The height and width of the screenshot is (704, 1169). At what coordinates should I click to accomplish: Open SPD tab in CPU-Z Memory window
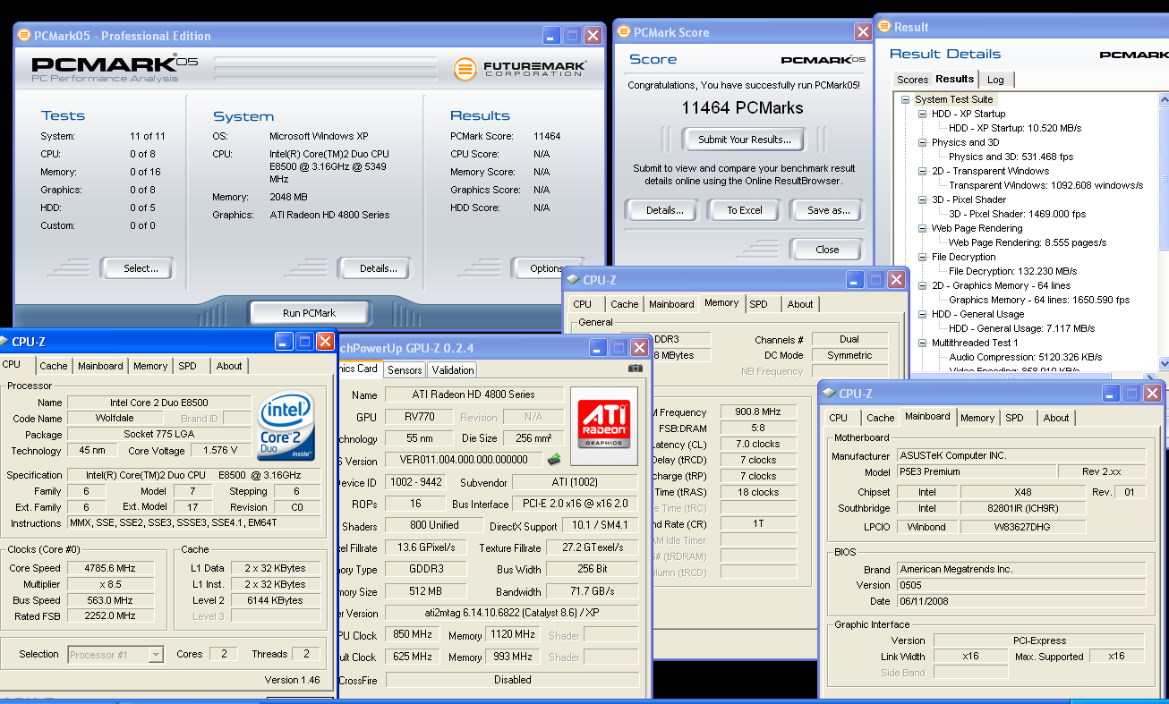tap(758, 304)
